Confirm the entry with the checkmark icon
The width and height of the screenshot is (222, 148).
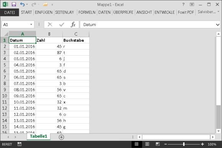[x=62, y=25]
